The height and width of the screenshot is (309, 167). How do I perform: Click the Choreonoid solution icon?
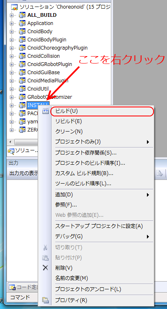(15, 7)
